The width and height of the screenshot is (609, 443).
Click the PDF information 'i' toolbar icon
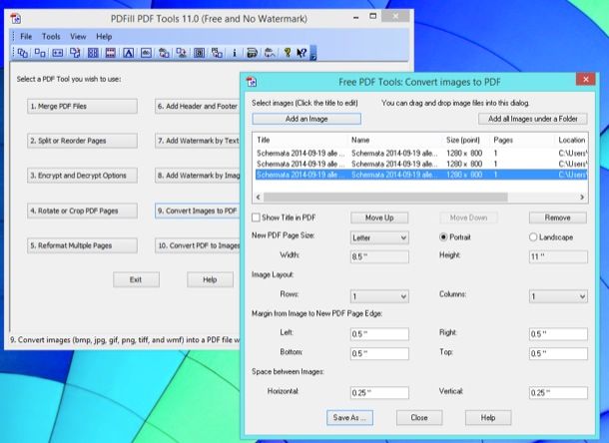coord(235,53)
